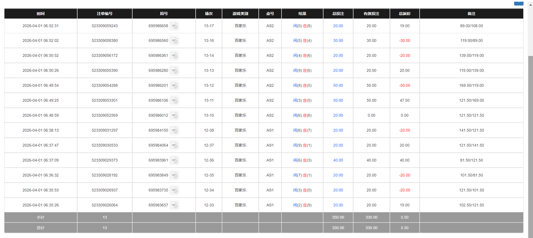The image size is (533, 238).
Task: Click the 40.00 total bet amount link
Action: 338,160
